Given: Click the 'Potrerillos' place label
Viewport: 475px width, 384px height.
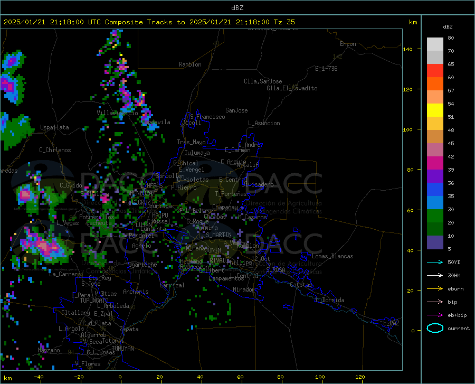Looking at the screenshot, I should click(x=97, y=217).
